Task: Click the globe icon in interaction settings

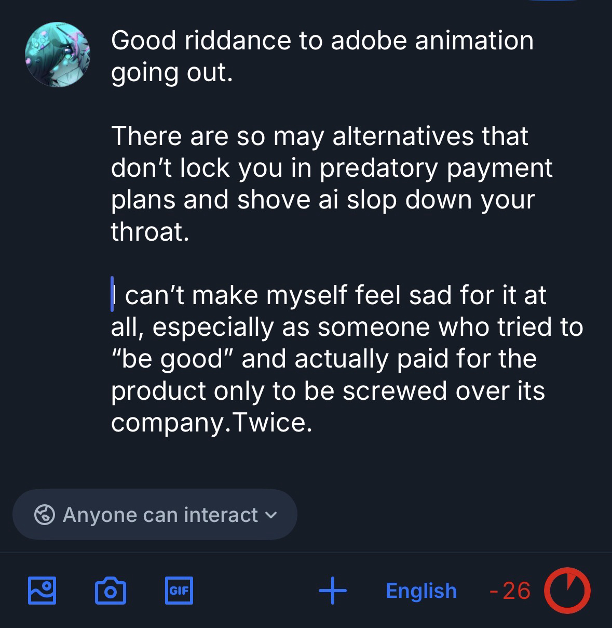Action: 45,515
